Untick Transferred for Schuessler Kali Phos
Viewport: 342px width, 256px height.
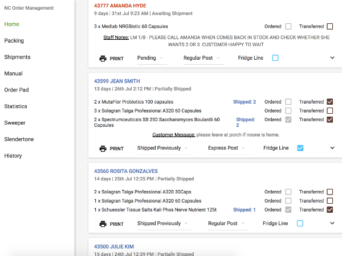pos(330,209)
